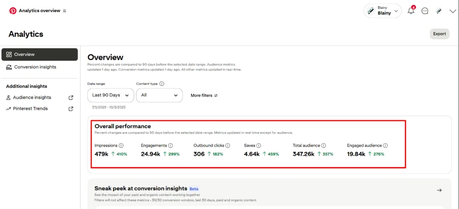Click the Additional insights heading
This screenshot has height=209, width=459.
[x=27, y=86]
